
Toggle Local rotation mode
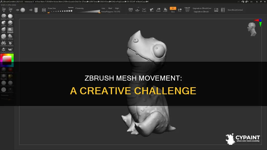point(180,10)
